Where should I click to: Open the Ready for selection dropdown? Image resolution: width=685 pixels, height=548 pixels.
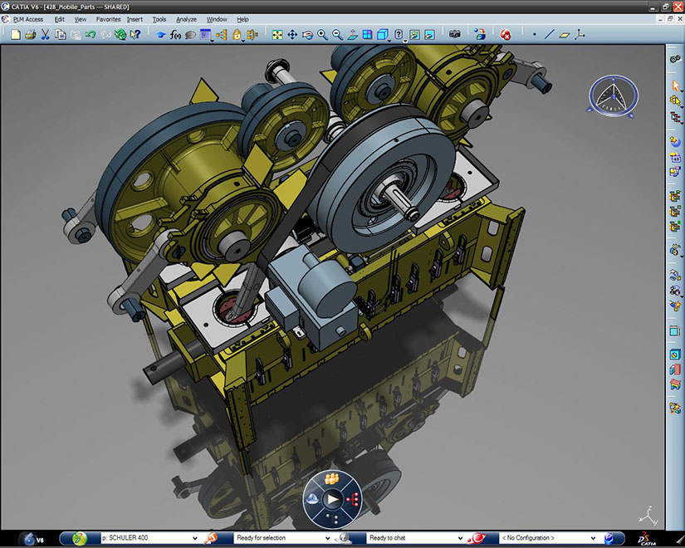327,538
